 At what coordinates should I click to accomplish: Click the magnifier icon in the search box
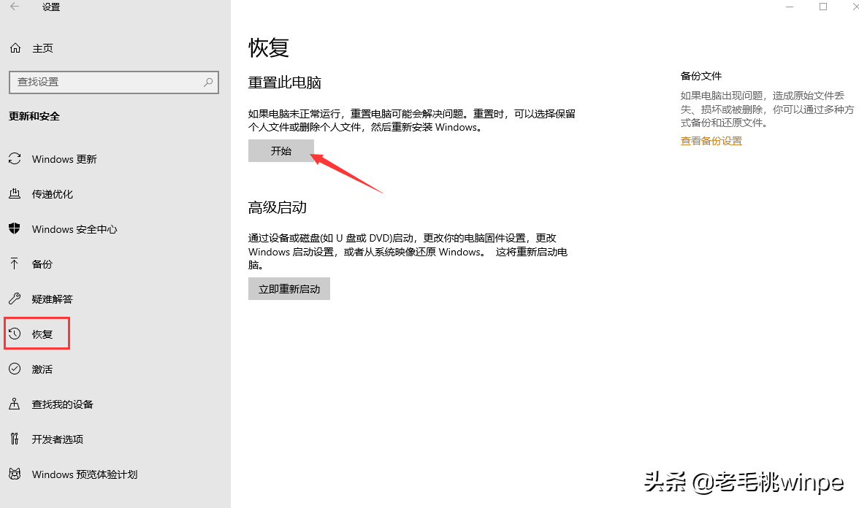click(208, 82)
